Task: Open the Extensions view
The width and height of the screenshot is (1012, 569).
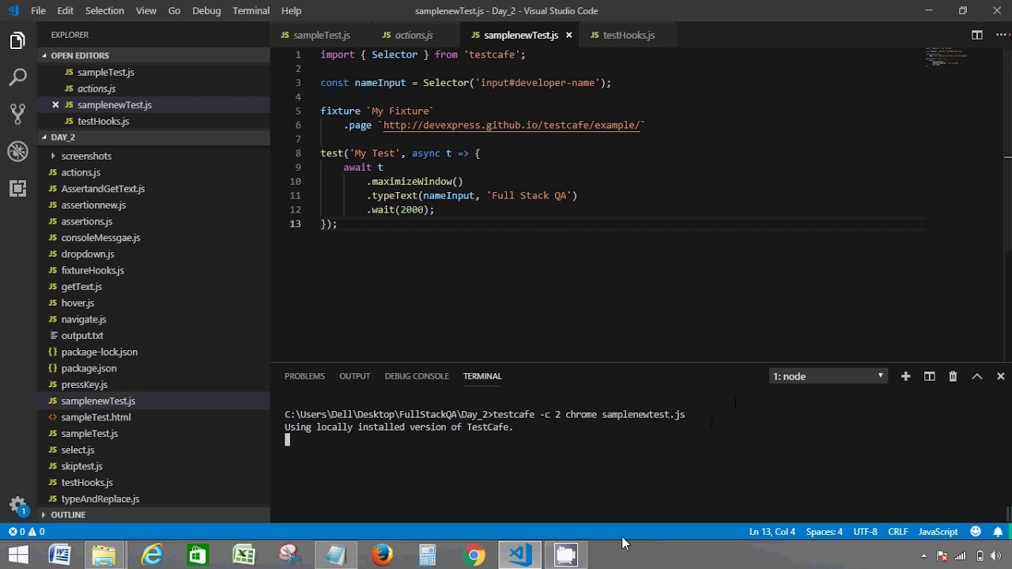Action: 17,188
